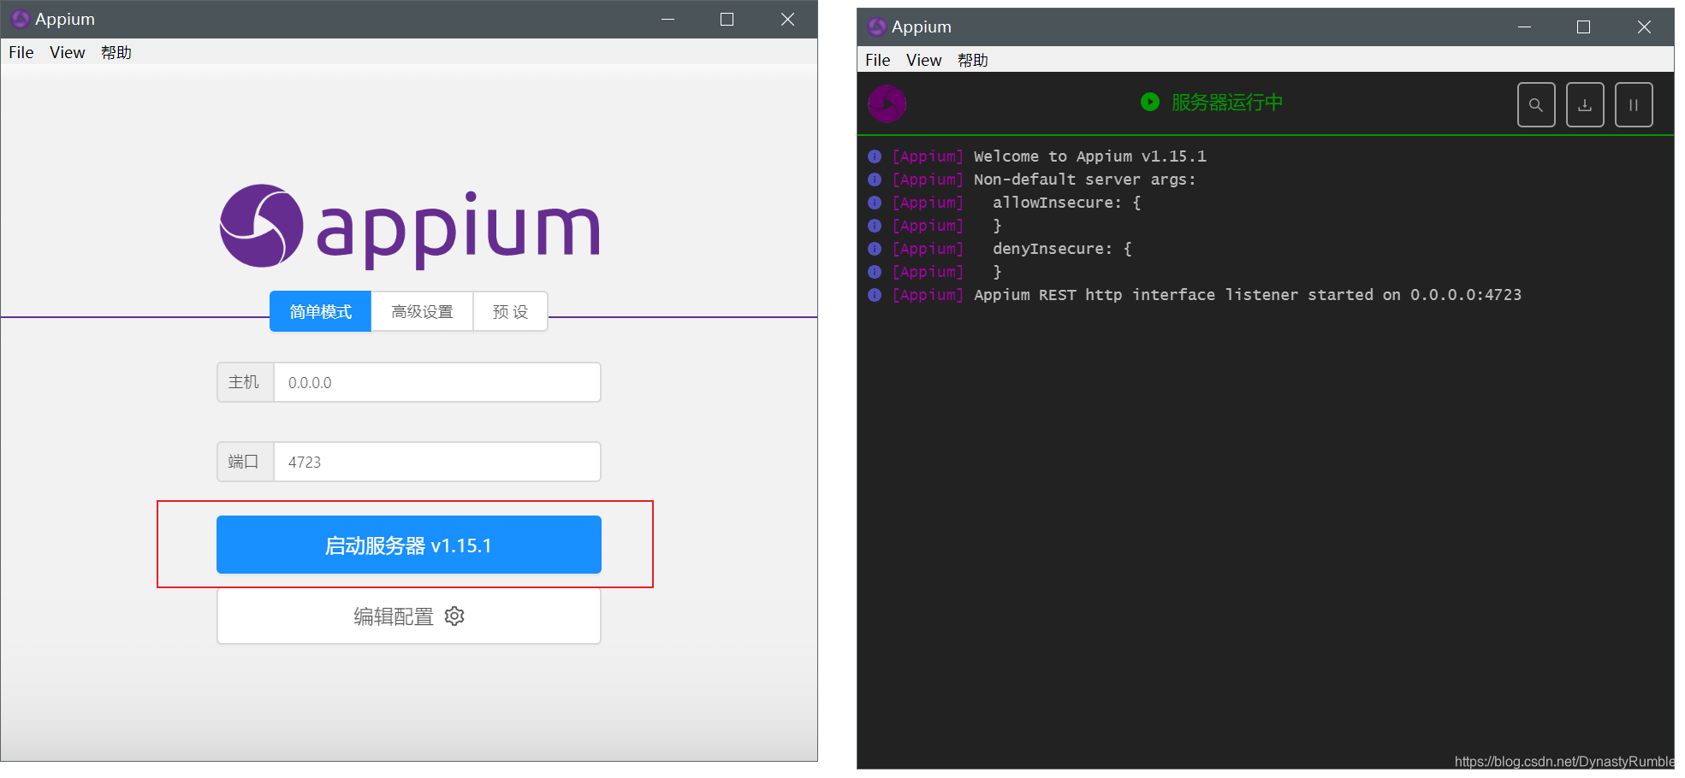The height and width of the screenshot is (778, 1685).
Task: Click the large appium logo image
Action: tap(410, 227)
